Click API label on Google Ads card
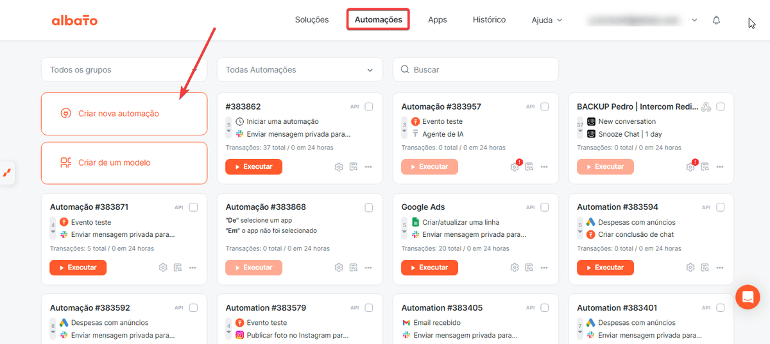This screenshot has width=770, height=344. pos(531,208)
